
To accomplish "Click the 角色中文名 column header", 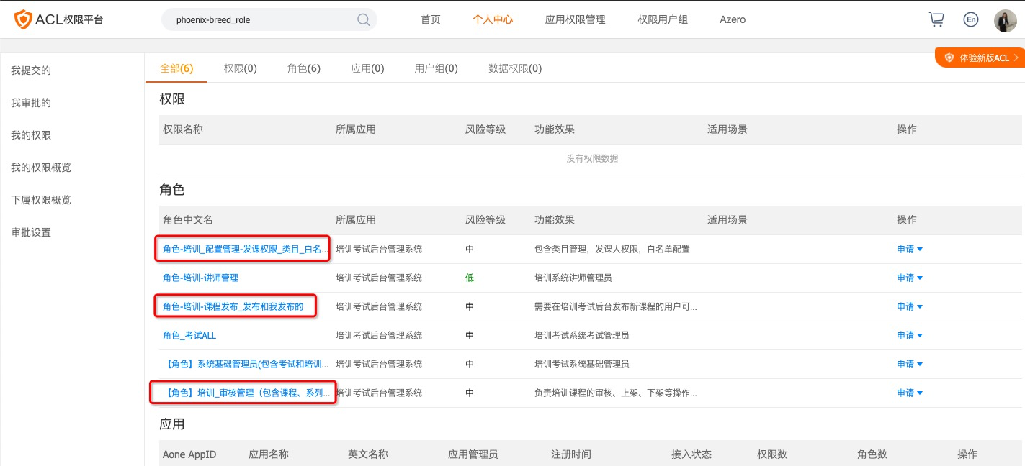I will coord(188,219).
